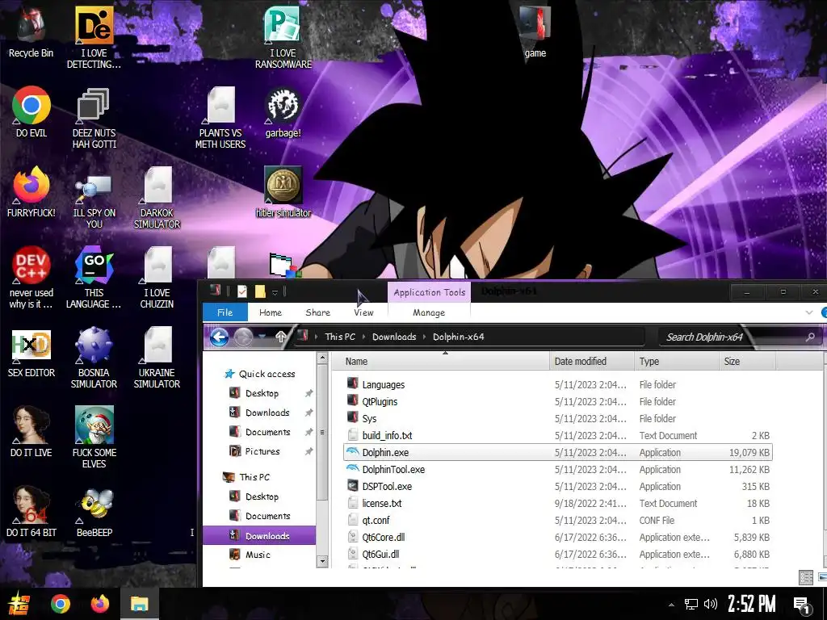Select the game desktop icon
The width and height of the screenshot is (827, 620).
535,31
